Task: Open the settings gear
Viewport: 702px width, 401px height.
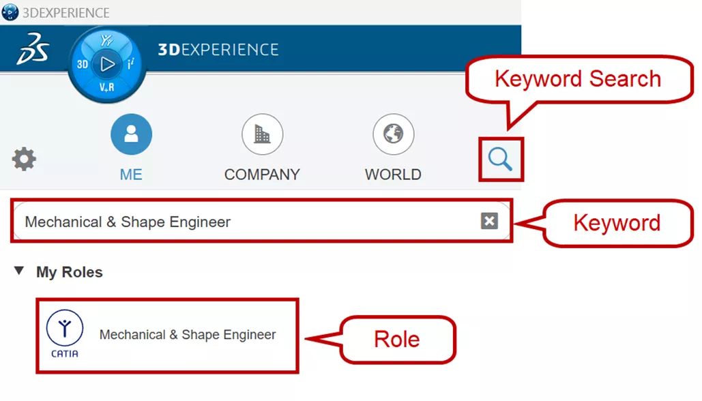Action: (x=24, y=160)
